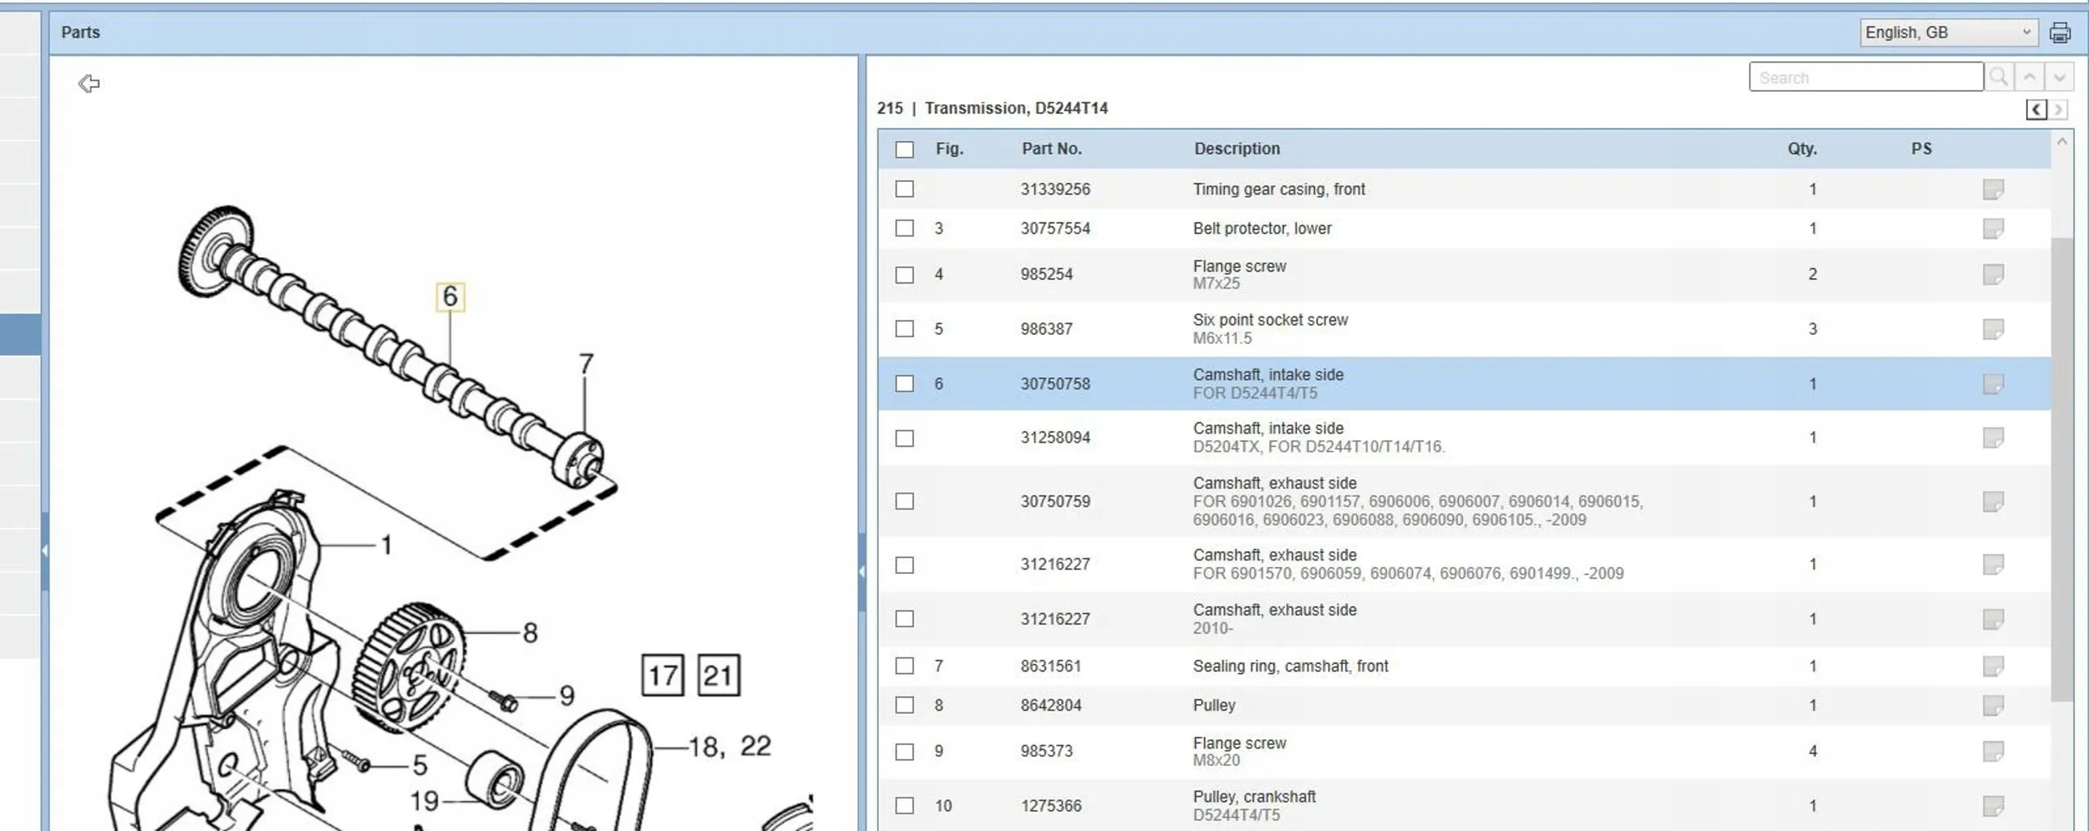Select callout 5 on the diagram
This screenshot has height=831, width=2089.
point(419,765)
